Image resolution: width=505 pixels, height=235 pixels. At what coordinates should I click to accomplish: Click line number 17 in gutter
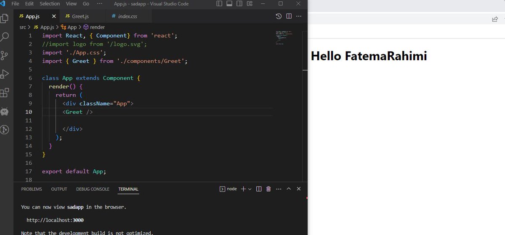point(29,171)
